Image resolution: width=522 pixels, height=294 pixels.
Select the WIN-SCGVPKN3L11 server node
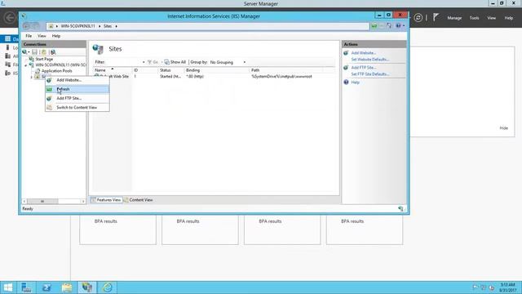pos(60,65)
